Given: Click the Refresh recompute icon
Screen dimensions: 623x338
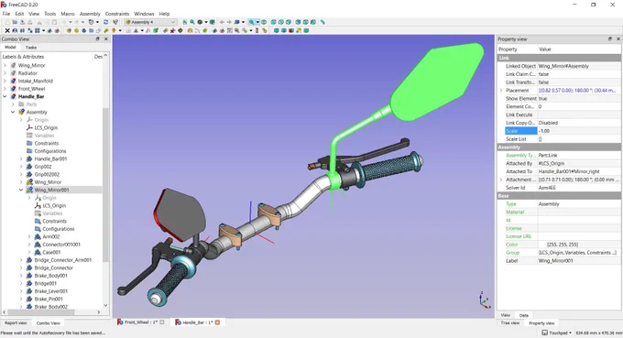Looking at the screenshot, I should point(106,22).
